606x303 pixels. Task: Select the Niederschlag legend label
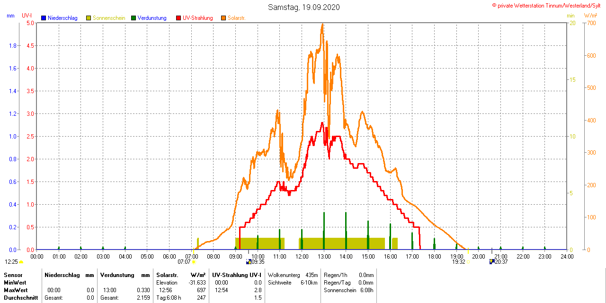pyautogui.click(x=62, y=18)
